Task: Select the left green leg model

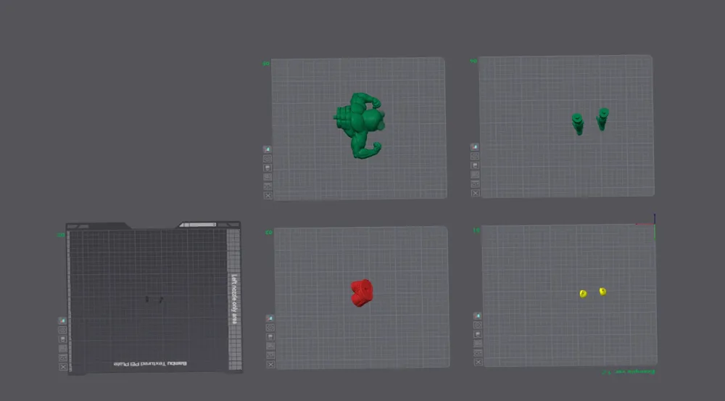Action: pos(578,124)
